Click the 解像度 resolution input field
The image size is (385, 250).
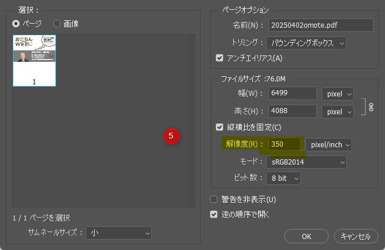pos(284,144)
